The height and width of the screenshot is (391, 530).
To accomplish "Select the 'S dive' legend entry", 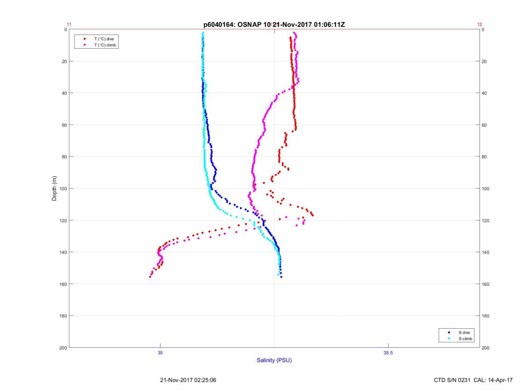I will pyautogui.click(x=465, y=332).
